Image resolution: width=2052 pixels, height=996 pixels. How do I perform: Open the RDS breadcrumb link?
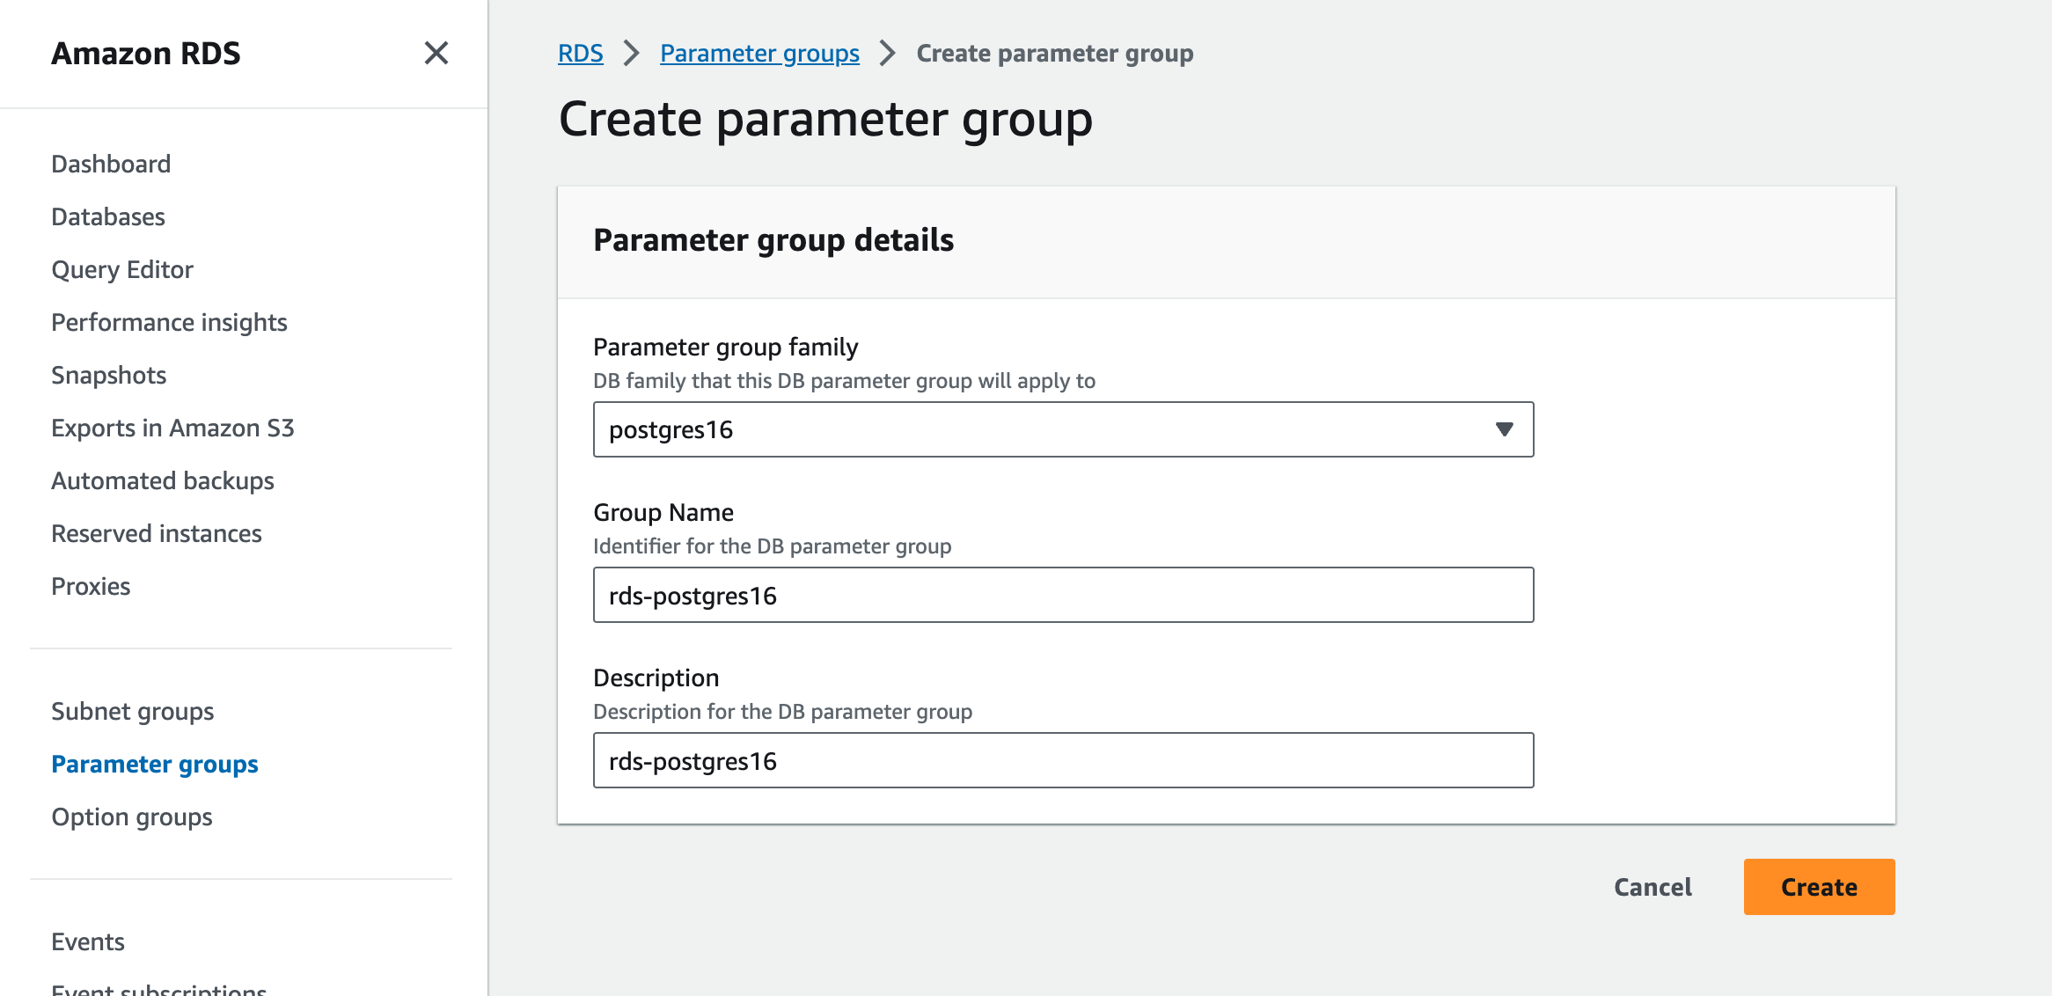pos(580,53)
